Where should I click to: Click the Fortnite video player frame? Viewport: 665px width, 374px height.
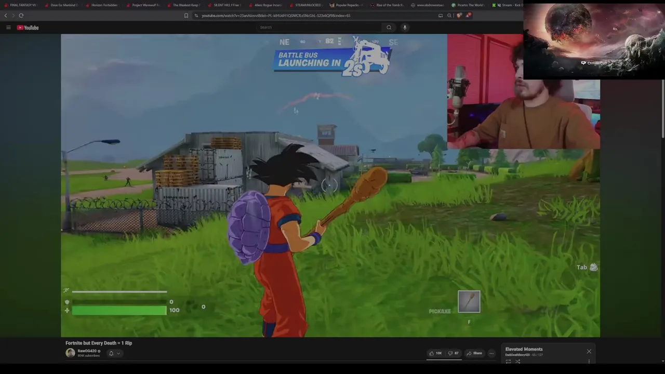pyautogui.click(x=330, y=185)
